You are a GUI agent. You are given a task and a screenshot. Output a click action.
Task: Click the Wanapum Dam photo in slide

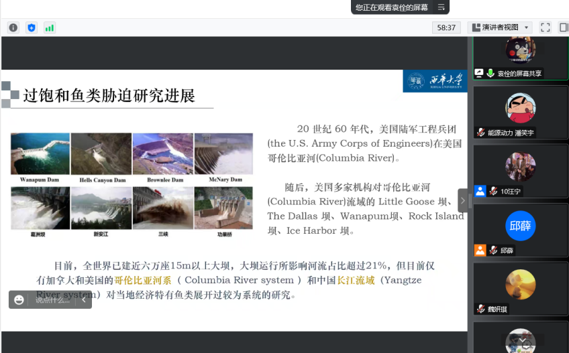tap(40, 157)
